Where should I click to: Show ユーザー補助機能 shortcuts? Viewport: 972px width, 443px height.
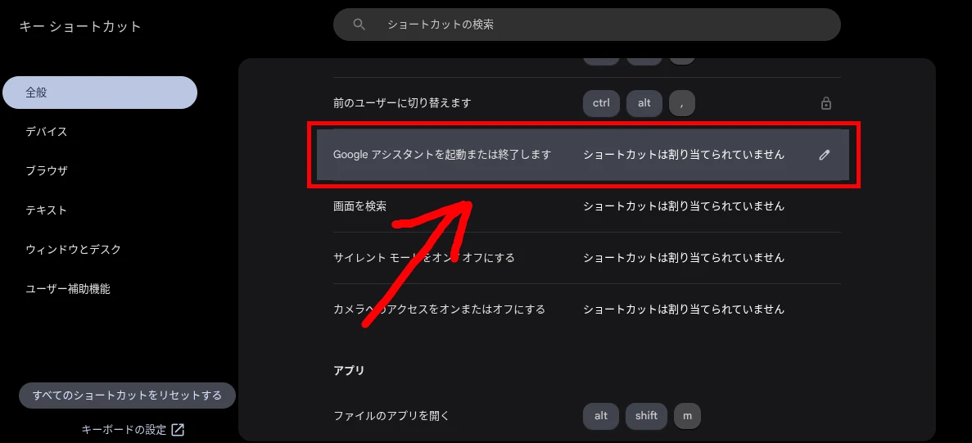click(68, 289)
